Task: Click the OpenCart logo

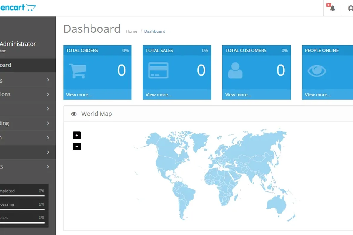Action: (x=18, y=7)
